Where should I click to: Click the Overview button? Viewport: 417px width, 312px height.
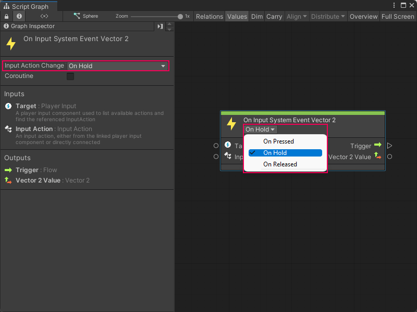tap(363, 16)
